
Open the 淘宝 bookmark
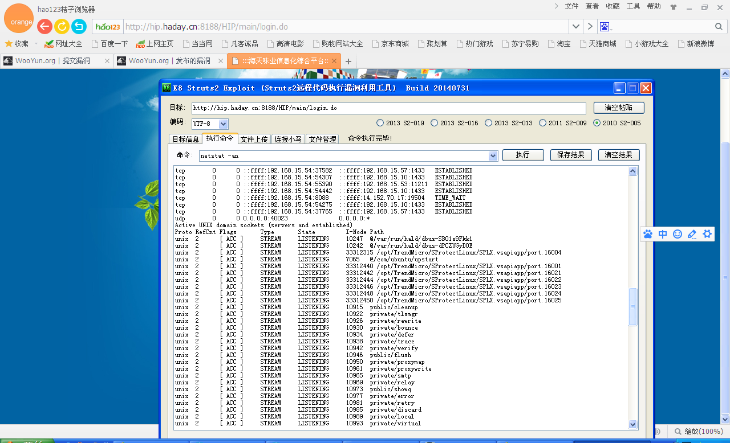point(559,44)
